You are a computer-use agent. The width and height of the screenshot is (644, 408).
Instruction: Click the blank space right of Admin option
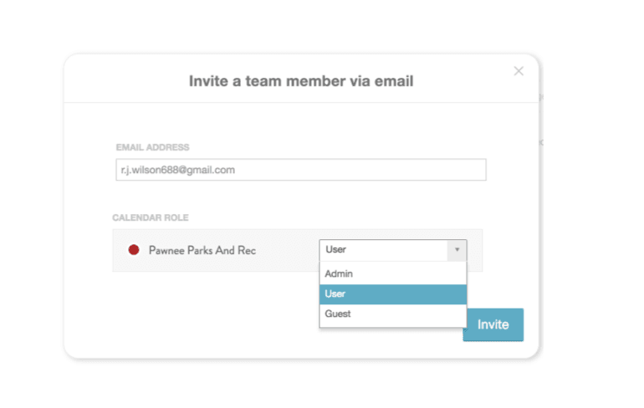[418, 273]
